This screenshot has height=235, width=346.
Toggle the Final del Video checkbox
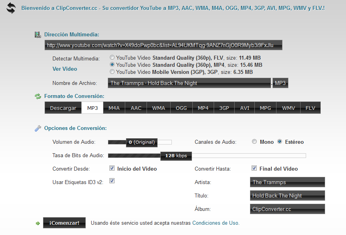tap(254, 168)
